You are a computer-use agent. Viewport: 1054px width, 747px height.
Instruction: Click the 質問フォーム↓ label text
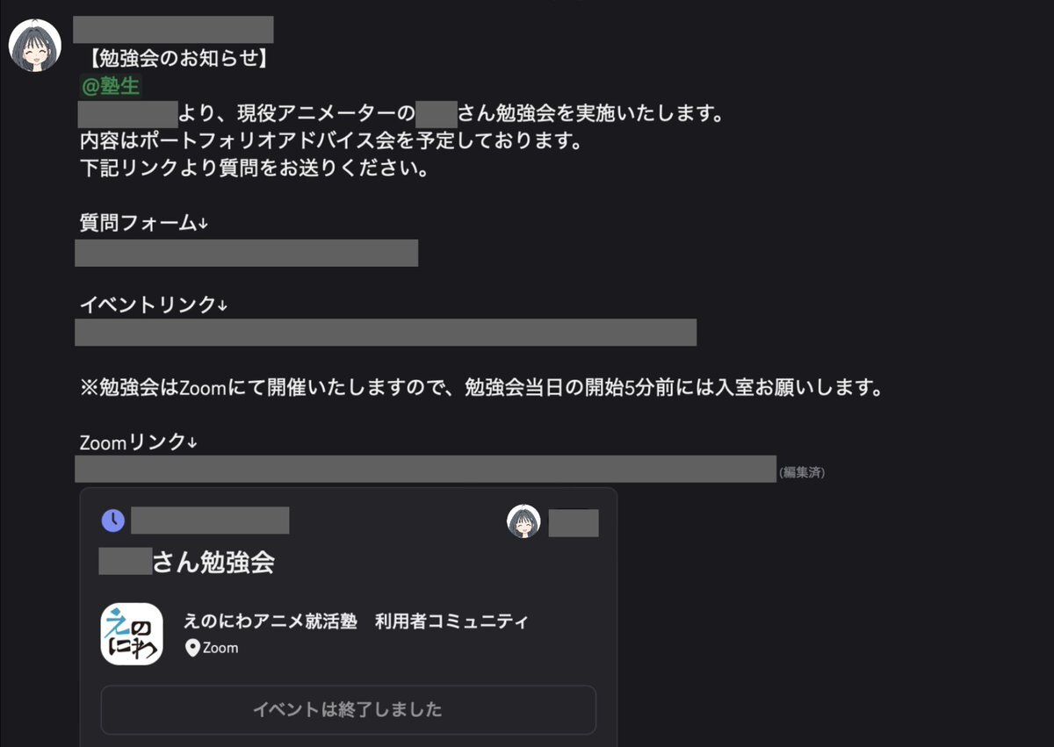[x=144, y=223]
